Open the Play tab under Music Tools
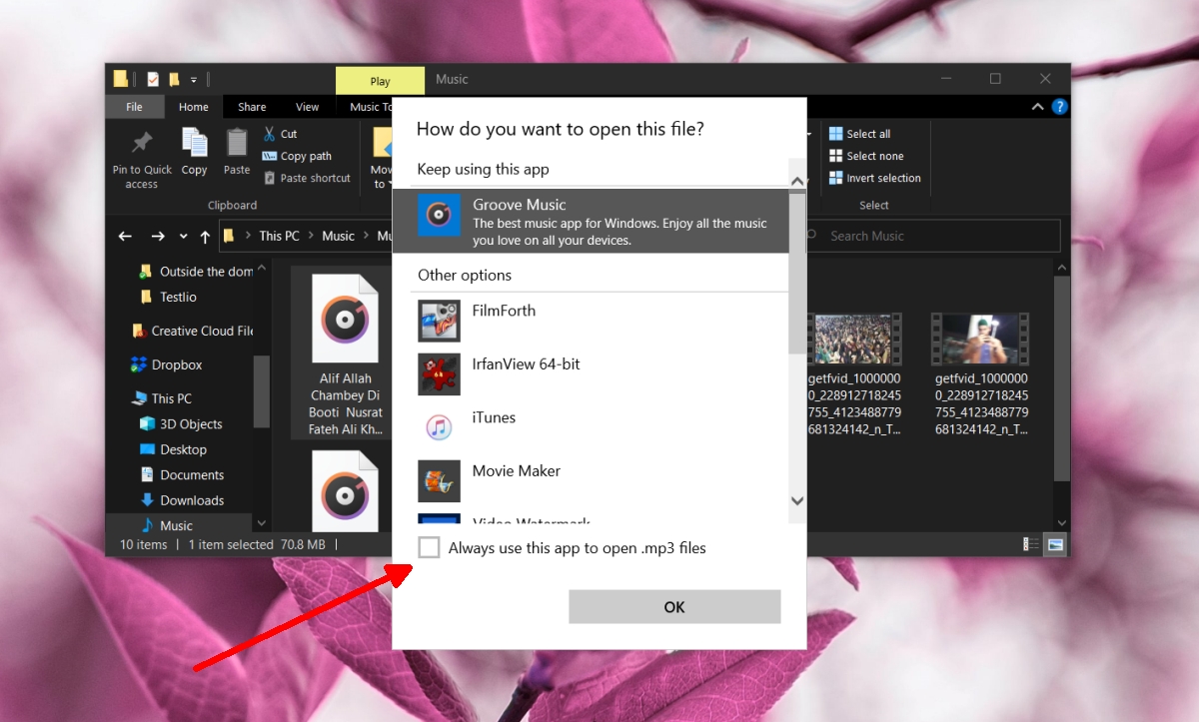This screenshot has width=1199, height=722. (x=380, y=80)
